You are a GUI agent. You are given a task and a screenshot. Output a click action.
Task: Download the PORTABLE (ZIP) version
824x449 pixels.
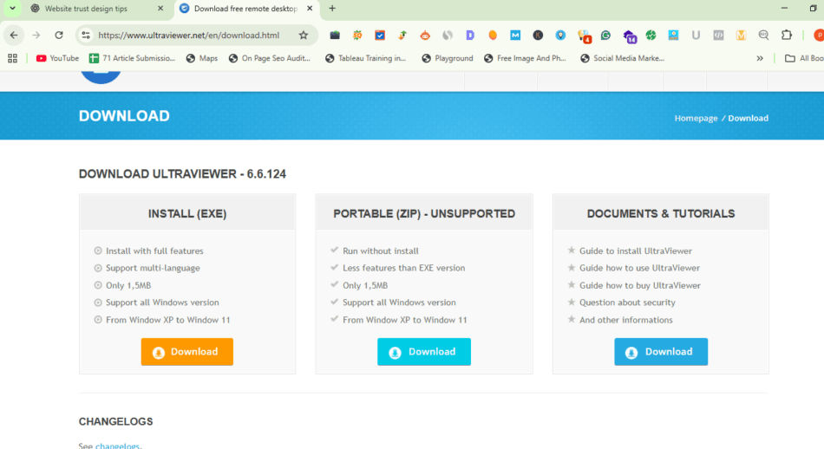(423, 352)
